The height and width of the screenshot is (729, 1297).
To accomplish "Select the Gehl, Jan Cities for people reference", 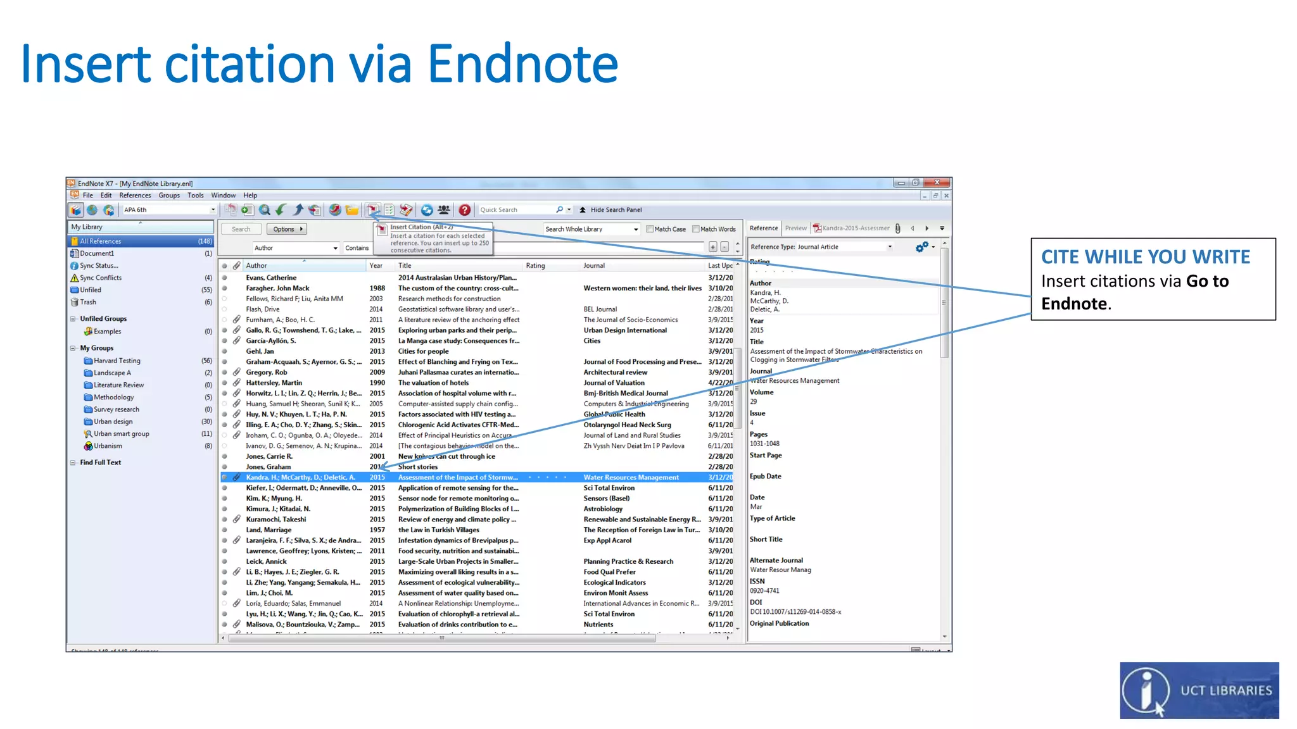I will [476, 351].
